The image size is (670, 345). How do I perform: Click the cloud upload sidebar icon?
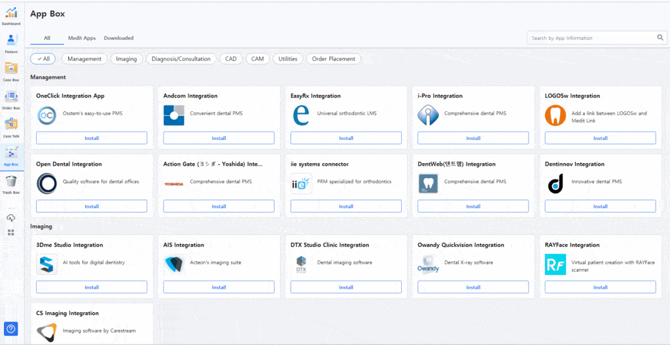coord(11,218)
